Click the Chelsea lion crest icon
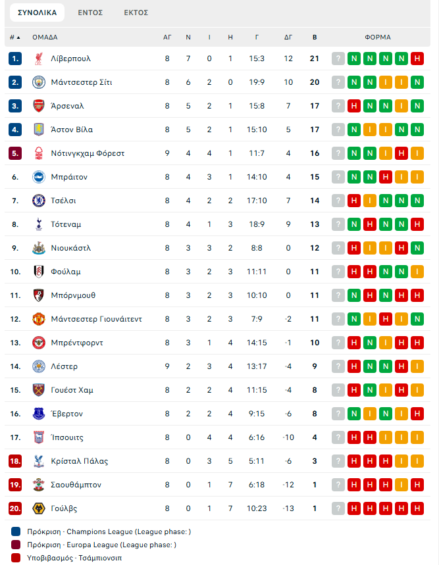The image size is (439, 565). click(39, 201)
